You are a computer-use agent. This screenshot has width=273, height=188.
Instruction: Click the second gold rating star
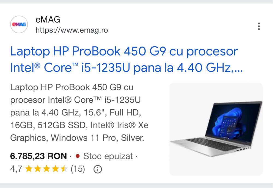38,169
